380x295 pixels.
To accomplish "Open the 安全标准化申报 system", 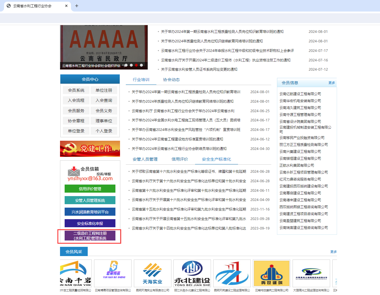I will [90, 223].
